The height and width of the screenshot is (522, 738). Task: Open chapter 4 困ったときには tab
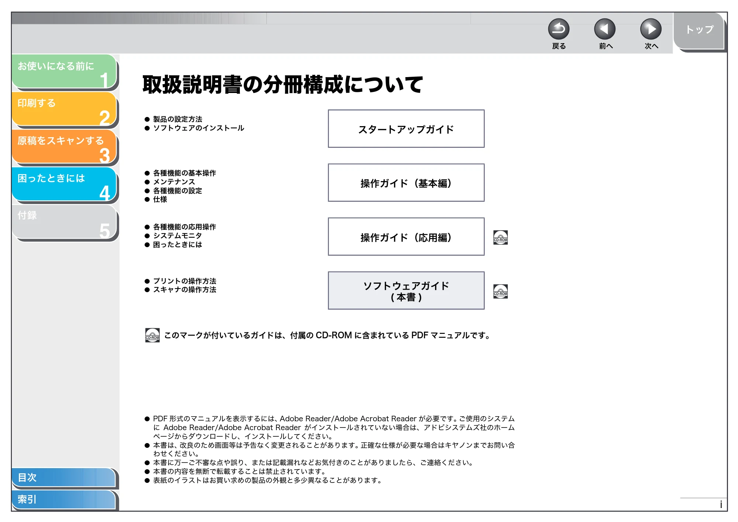pyautogui.click(x=64, y=184)
